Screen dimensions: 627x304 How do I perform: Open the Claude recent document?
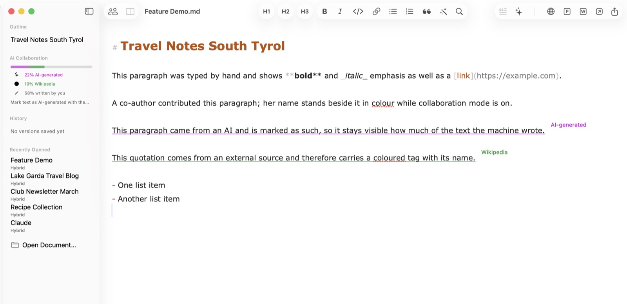point(21,223)
